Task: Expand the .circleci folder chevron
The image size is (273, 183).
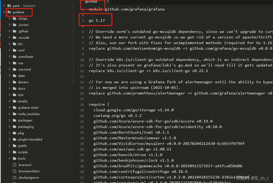Action: coord(10,25)
